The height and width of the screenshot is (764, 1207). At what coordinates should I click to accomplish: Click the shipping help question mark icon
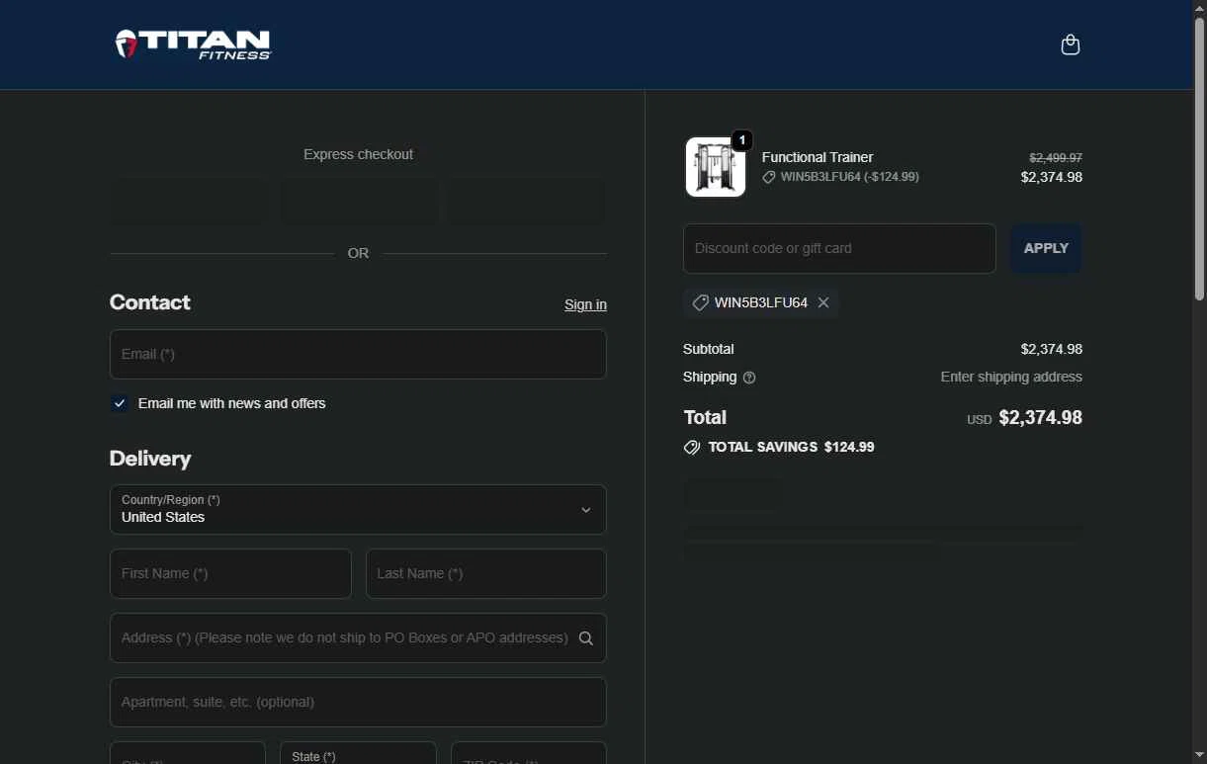pyautogui.click(x=749, y=378)
